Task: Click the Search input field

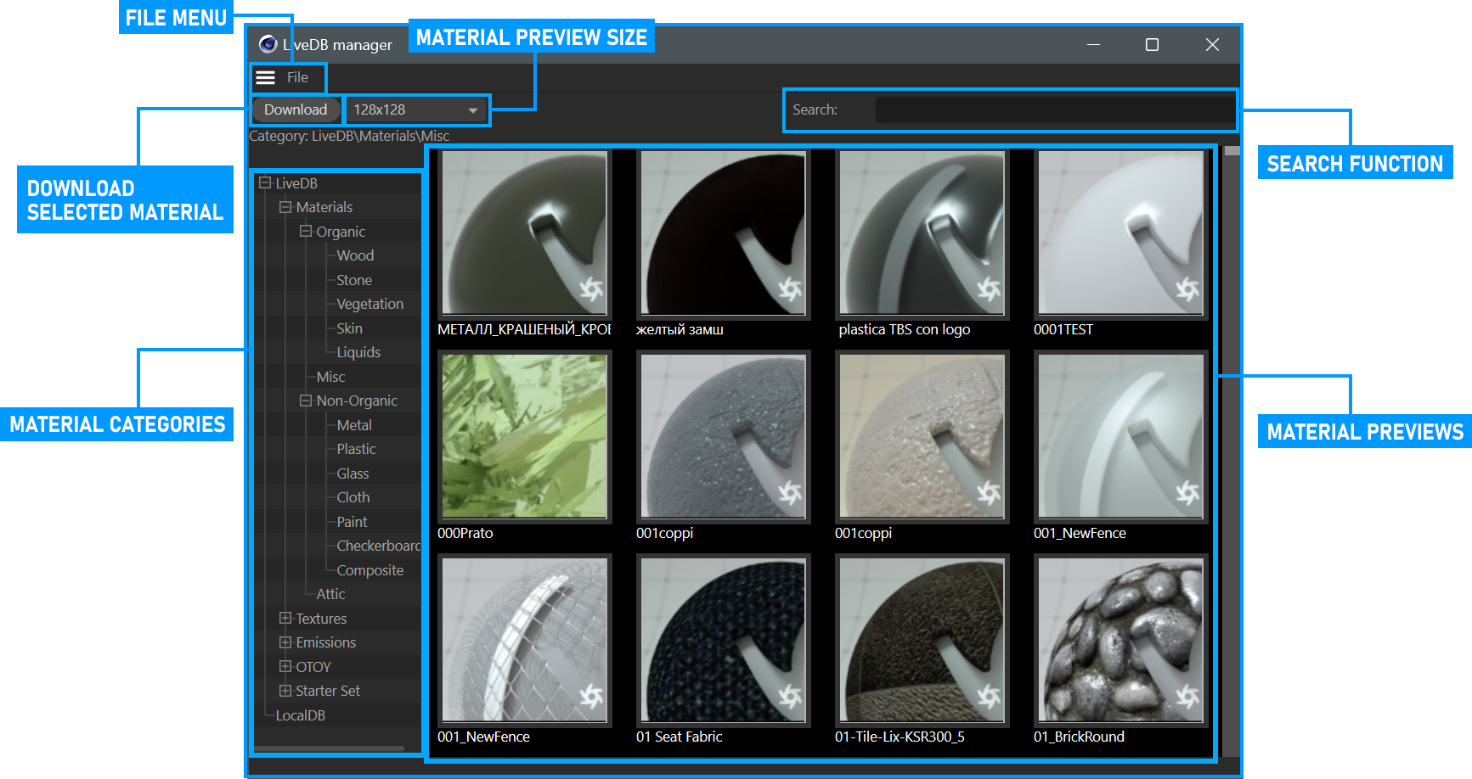Action: click(1054, 110)
